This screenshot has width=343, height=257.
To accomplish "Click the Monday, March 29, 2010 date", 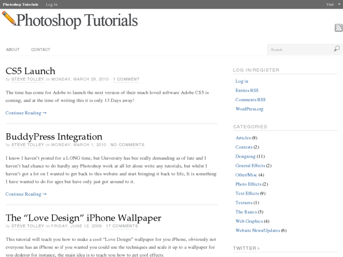I will (x=80, y=79).
